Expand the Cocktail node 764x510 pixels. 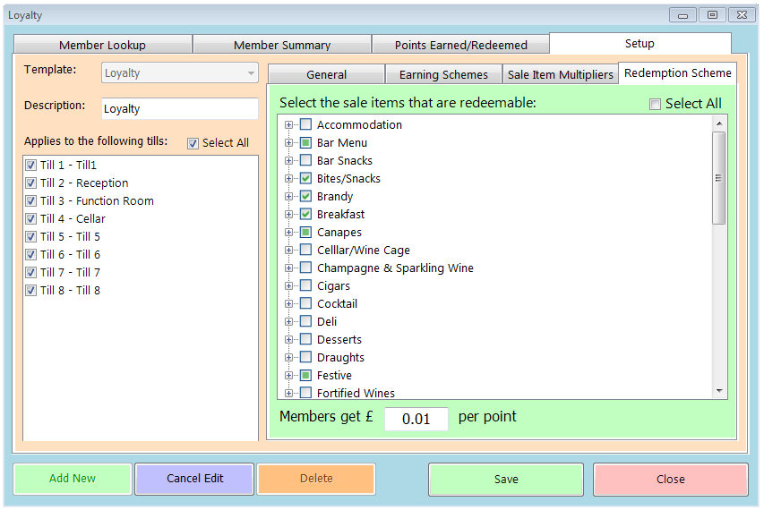click(x=289, y=304)
